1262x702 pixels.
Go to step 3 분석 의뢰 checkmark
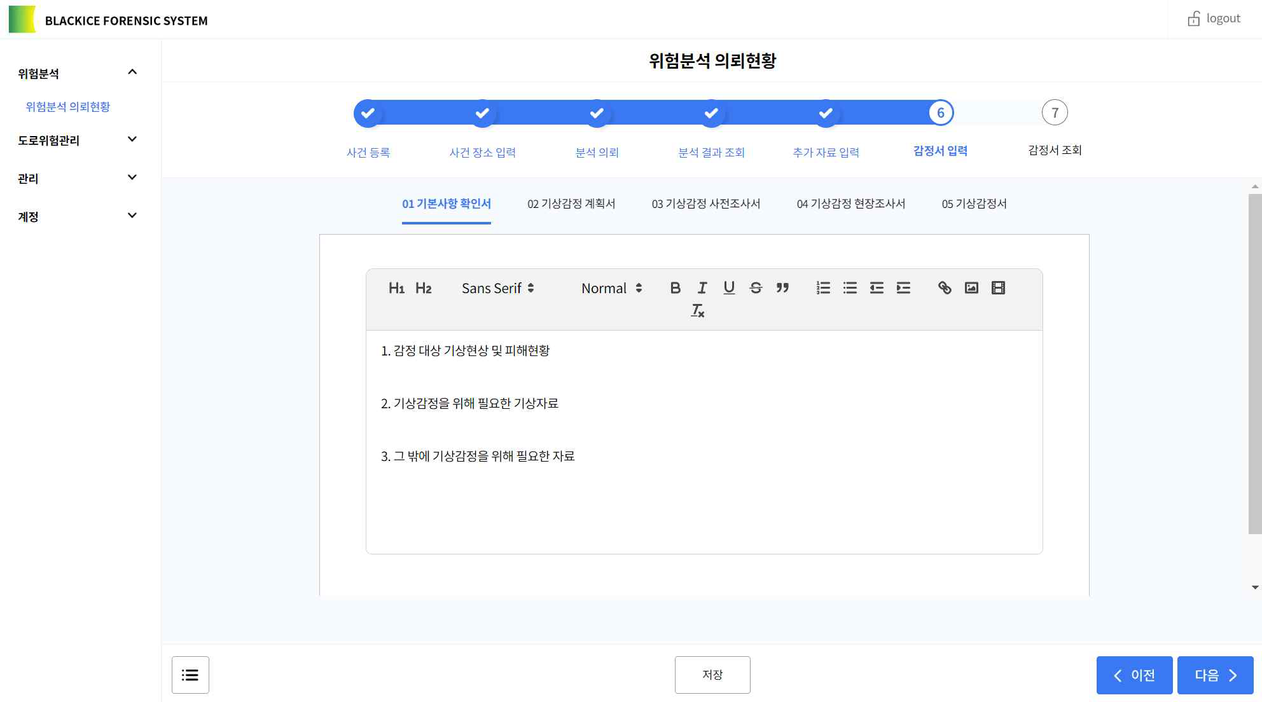coord(597,113)
